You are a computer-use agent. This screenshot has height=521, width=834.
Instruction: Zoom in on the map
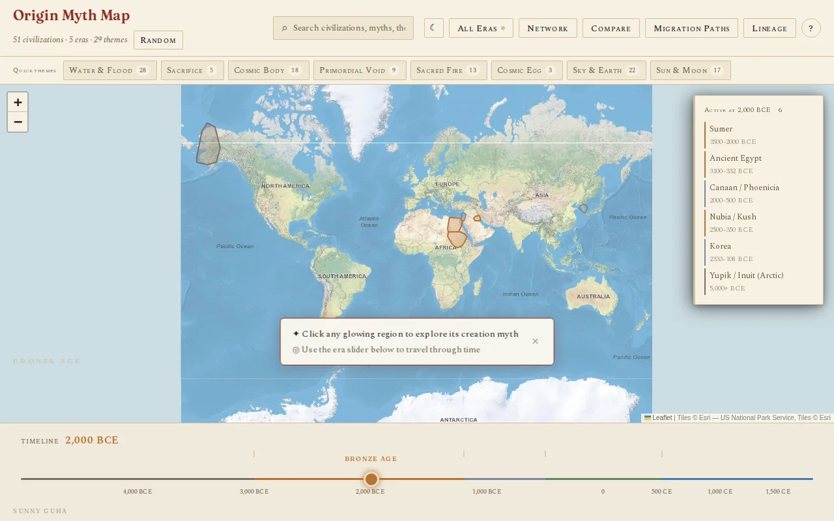(18, 102)
